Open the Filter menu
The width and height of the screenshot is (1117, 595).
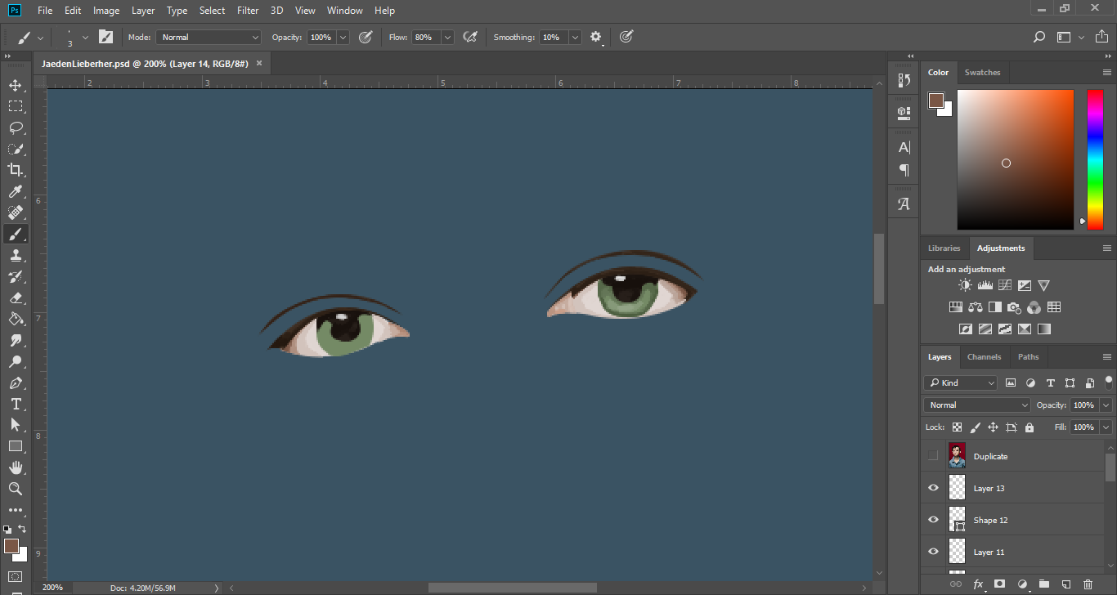pos(248,11)
